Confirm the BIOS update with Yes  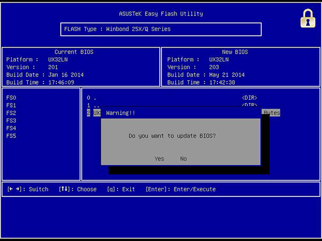tap(159, 159)
